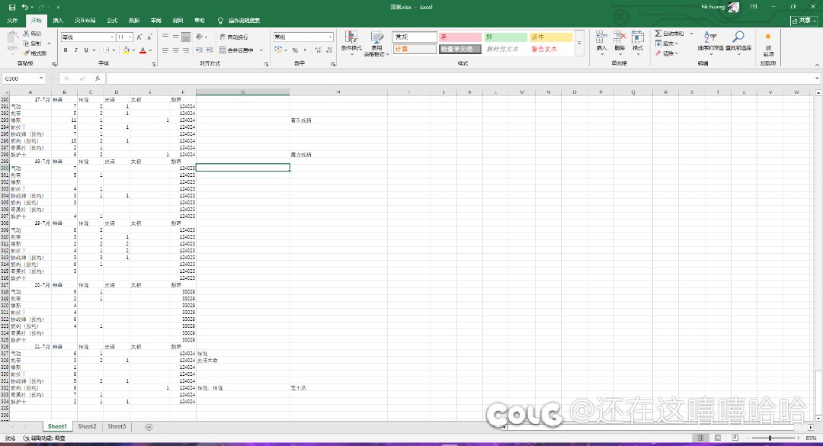Switch to Page Layout view

pyautogui.click(x=718, y=438)
